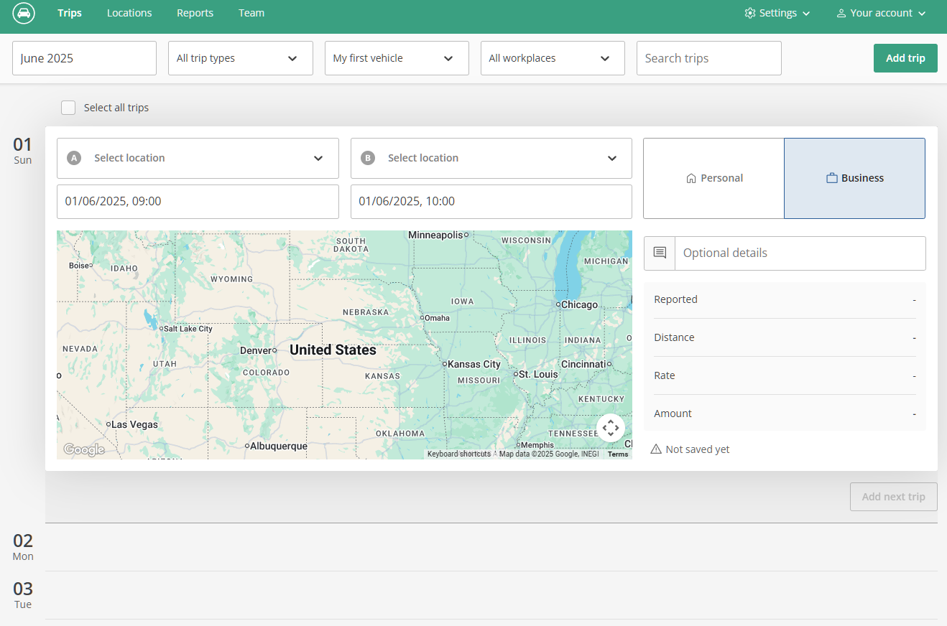Focus the Search trips field
This screenshot has width=947, height=626.
708,58
